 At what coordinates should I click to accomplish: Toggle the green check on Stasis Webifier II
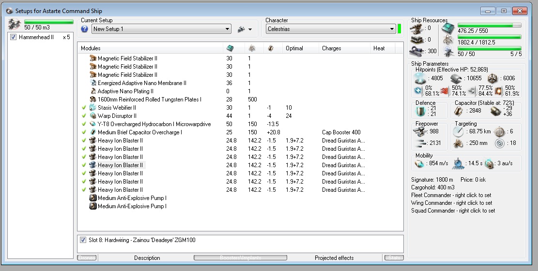(84, 107)
